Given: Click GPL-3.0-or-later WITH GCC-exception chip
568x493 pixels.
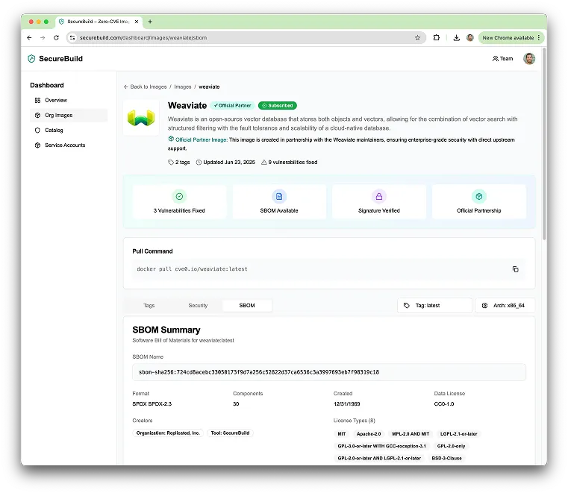Looking at the screenshot, I should (x=382, y=446).
